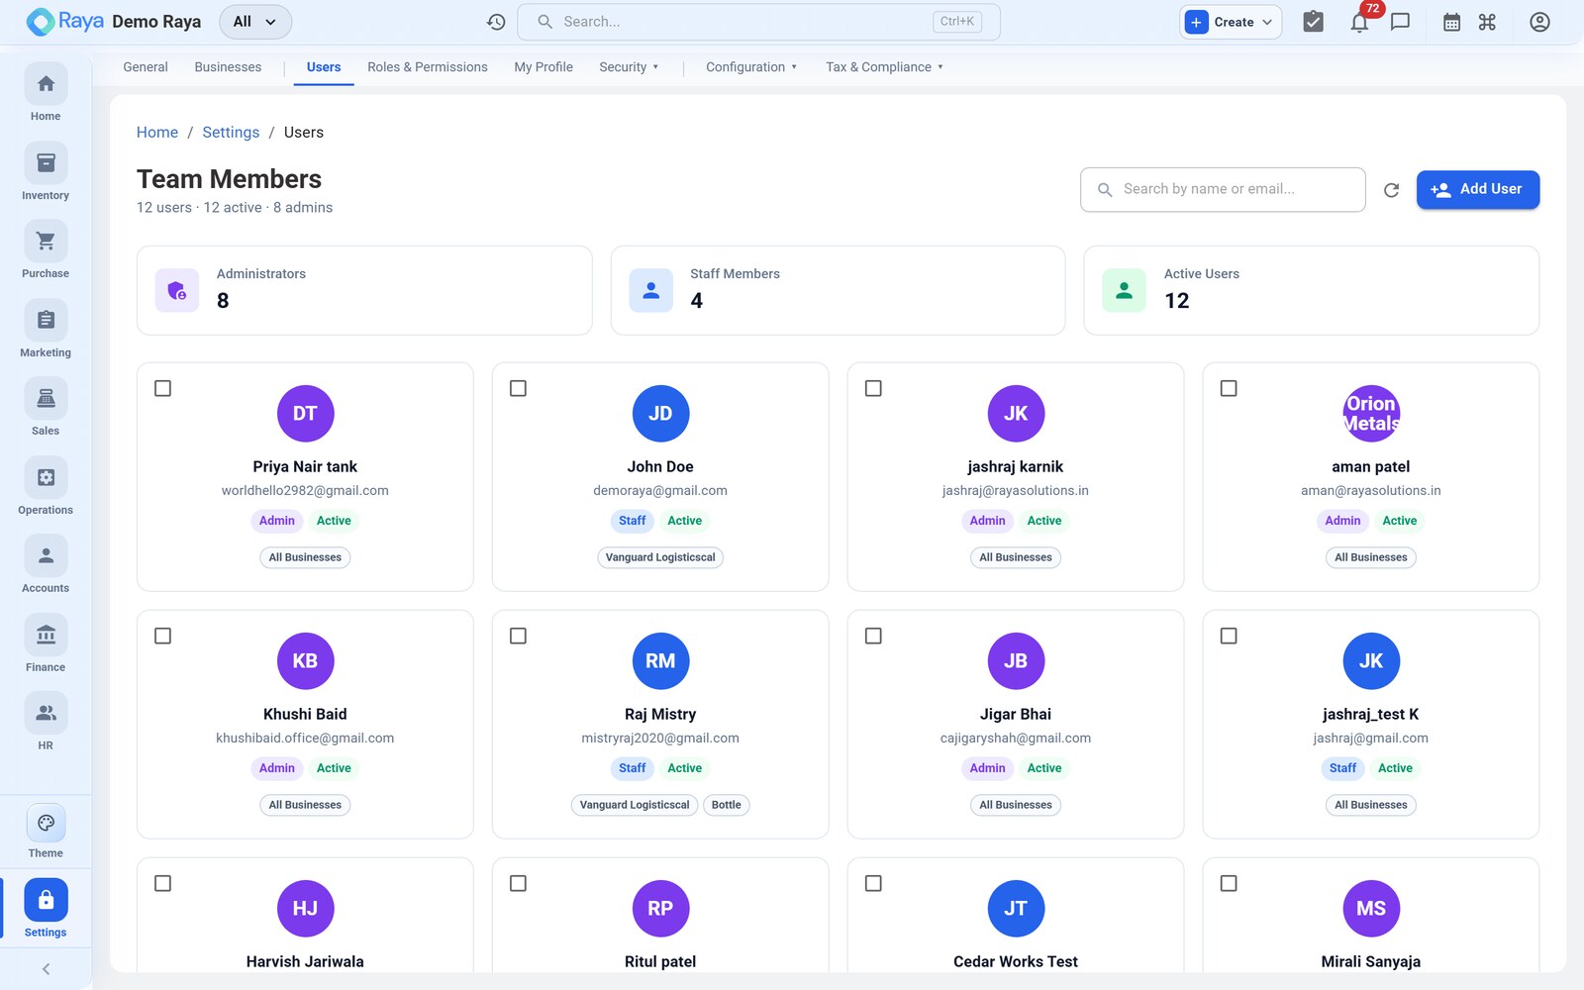Image resolution: width=1584 pixels, height=990 pixels.
Task: Expand the Security menu
Action: pyautogui.click(x=629, y=67)
